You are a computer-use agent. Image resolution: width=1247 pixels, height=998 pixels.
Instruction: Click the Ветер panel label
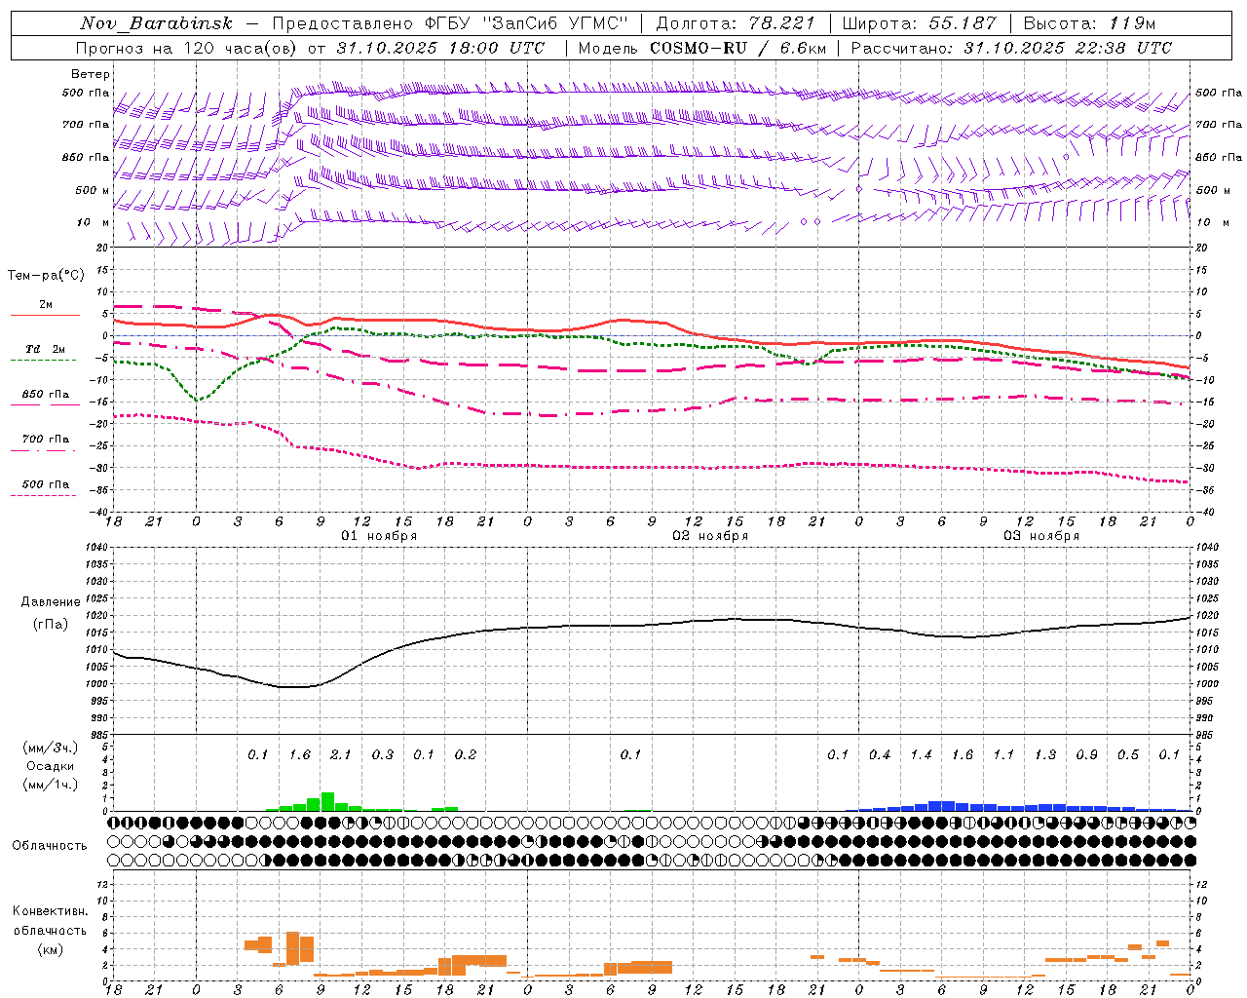91,74
